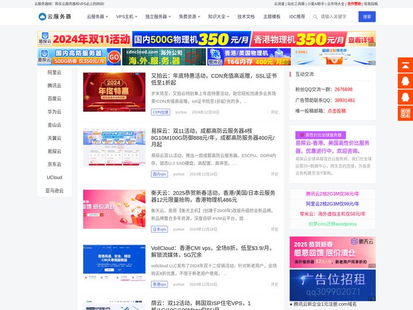Open 阿里云2核2G3M仅99元/年 link
This screenshot has height=310, width=413.
(x=332, y=204)
